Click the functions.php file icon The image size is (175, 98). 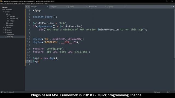tap(8, 19)
